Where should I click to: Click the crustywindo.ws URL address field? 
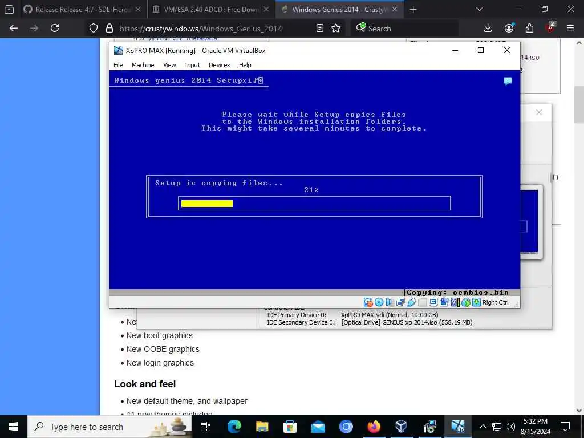point(201,29)
